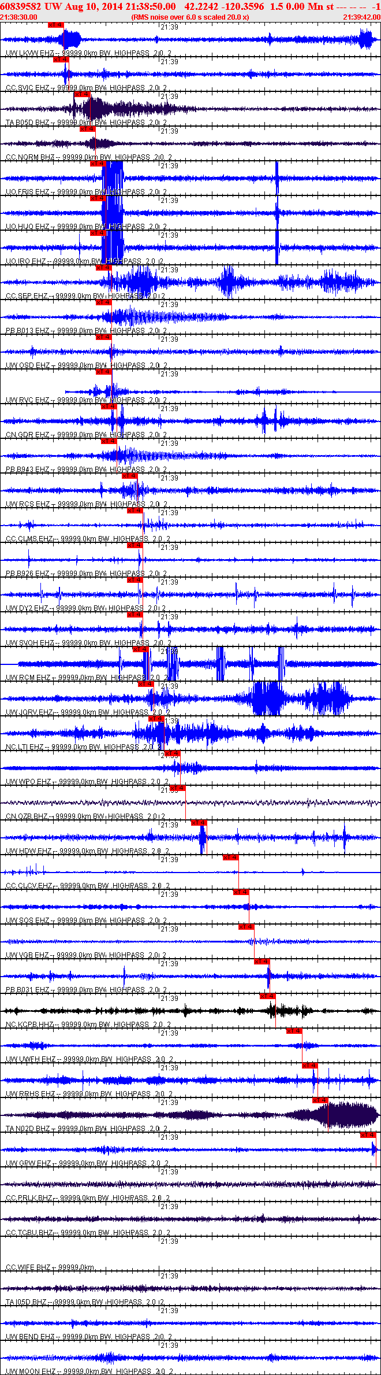Select the pick flag on CN OZB trace
381x1375 pixels.
click(177, 788)
